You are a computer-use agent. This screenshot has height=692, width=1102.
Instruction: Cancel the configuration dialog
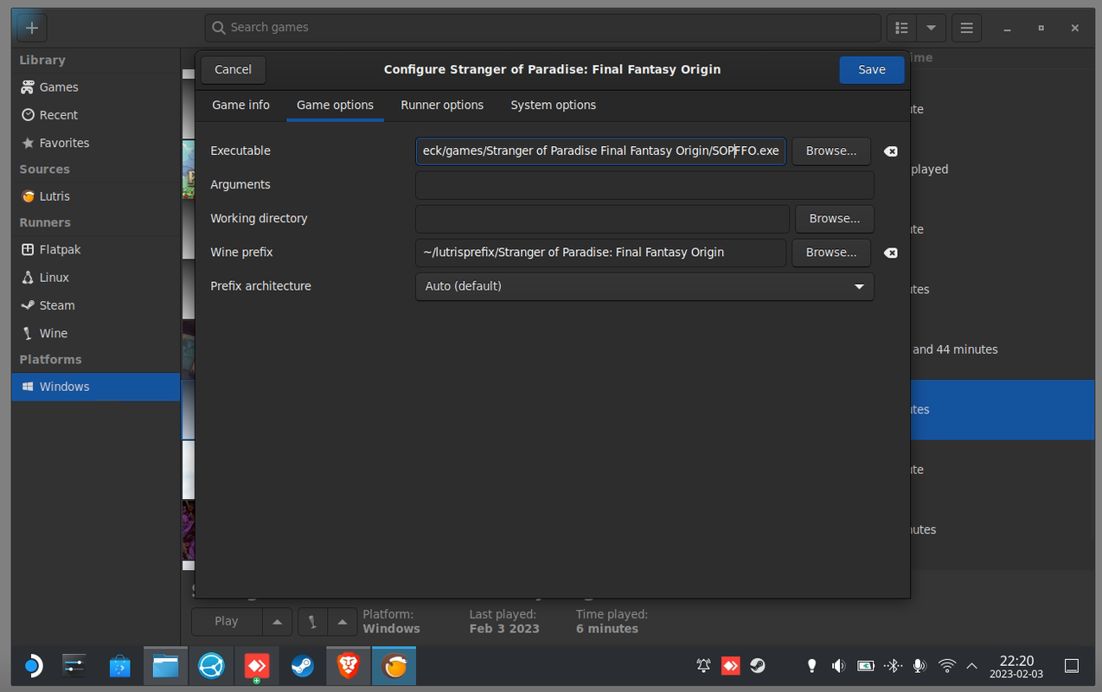(x=233, y=70)
